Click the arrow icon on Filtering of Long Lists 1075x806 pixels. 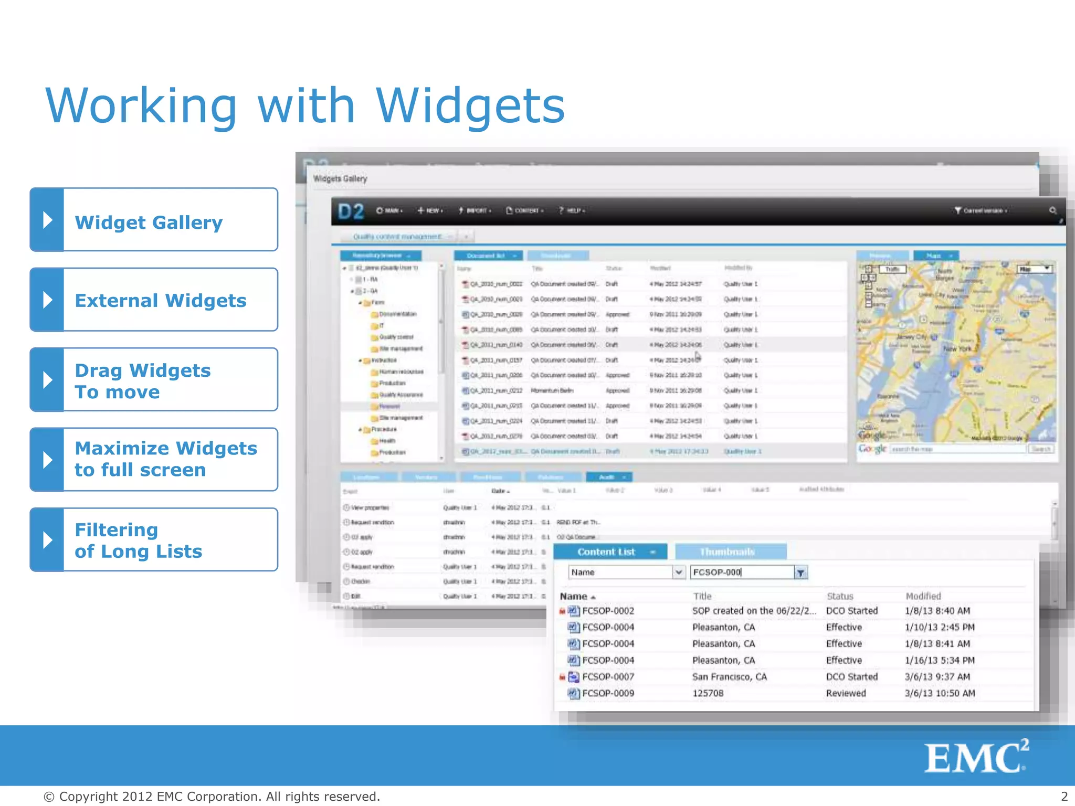point(47,540)
